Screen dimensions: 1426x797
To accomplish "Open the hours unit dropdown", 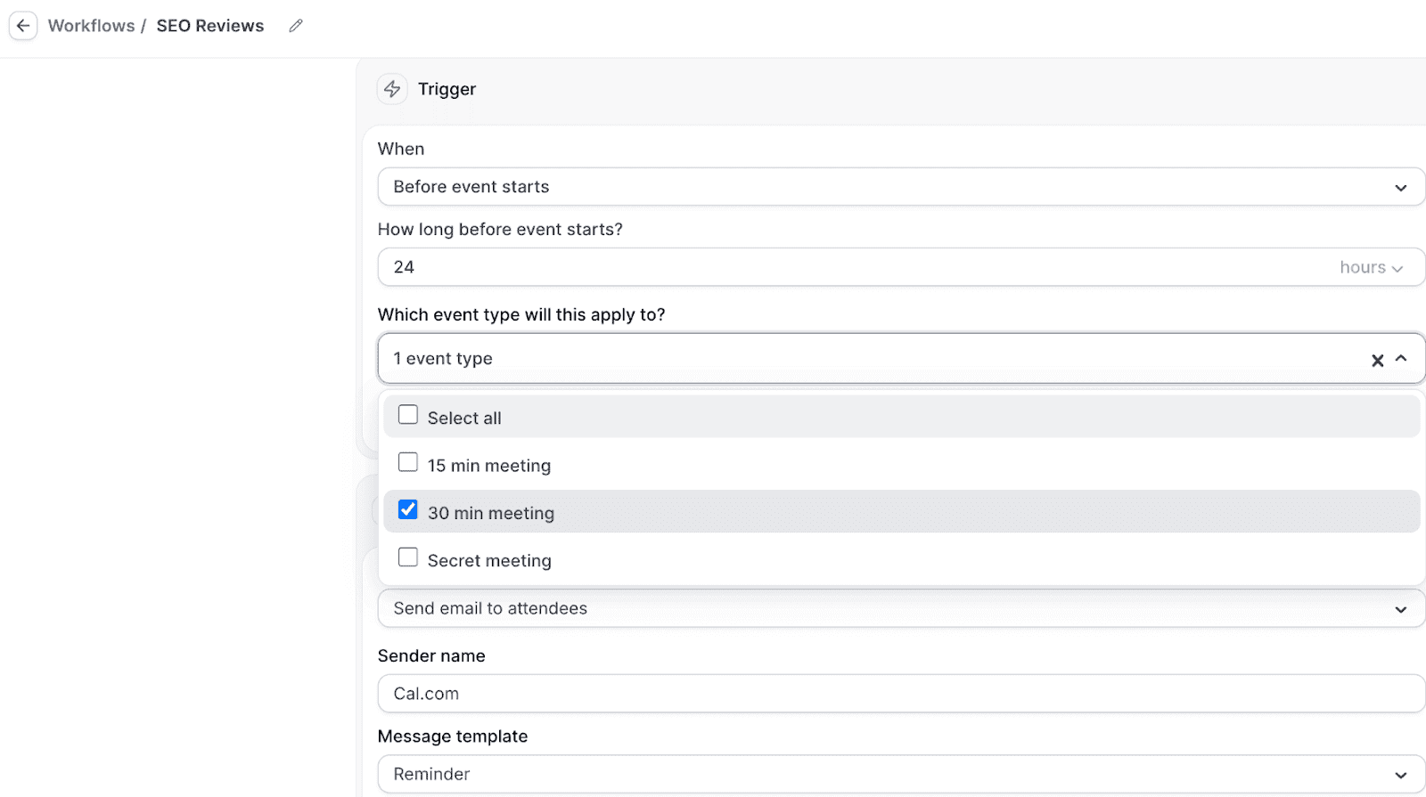I will [1370, 266].
